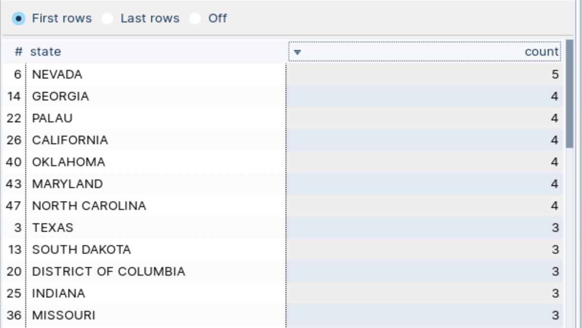Click the NORTH CAROLINA cell
Viewport: 582px width, 328px height.
click(x=89, y=206)
